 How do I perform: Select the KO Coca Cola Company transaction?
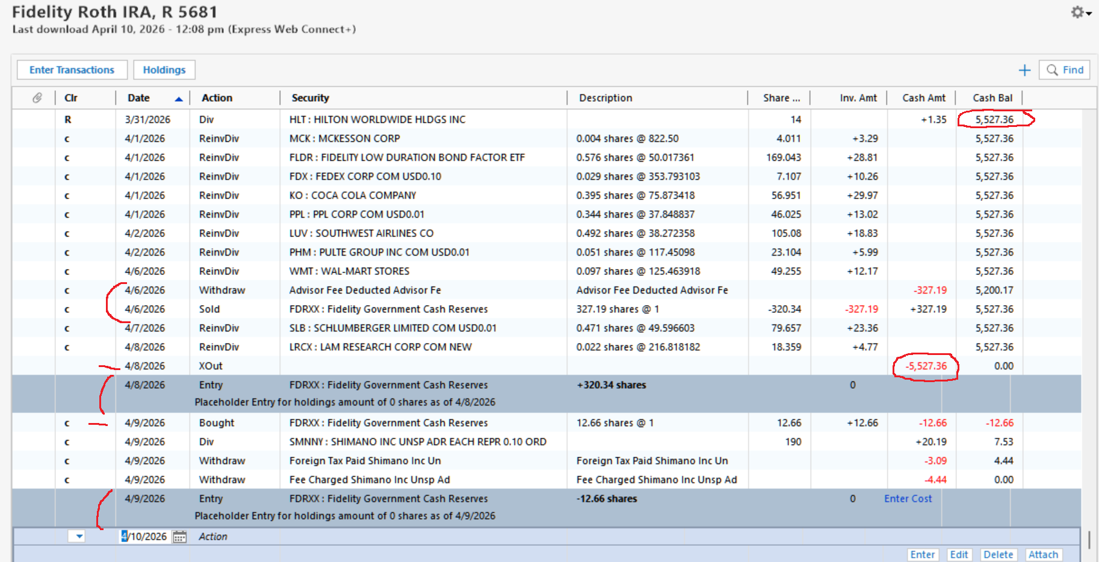pos(546,195)
